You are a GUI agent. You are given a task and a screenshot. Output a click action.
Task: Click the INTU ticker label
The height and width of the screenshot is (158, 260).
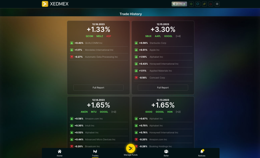click(x=94, y=112)
